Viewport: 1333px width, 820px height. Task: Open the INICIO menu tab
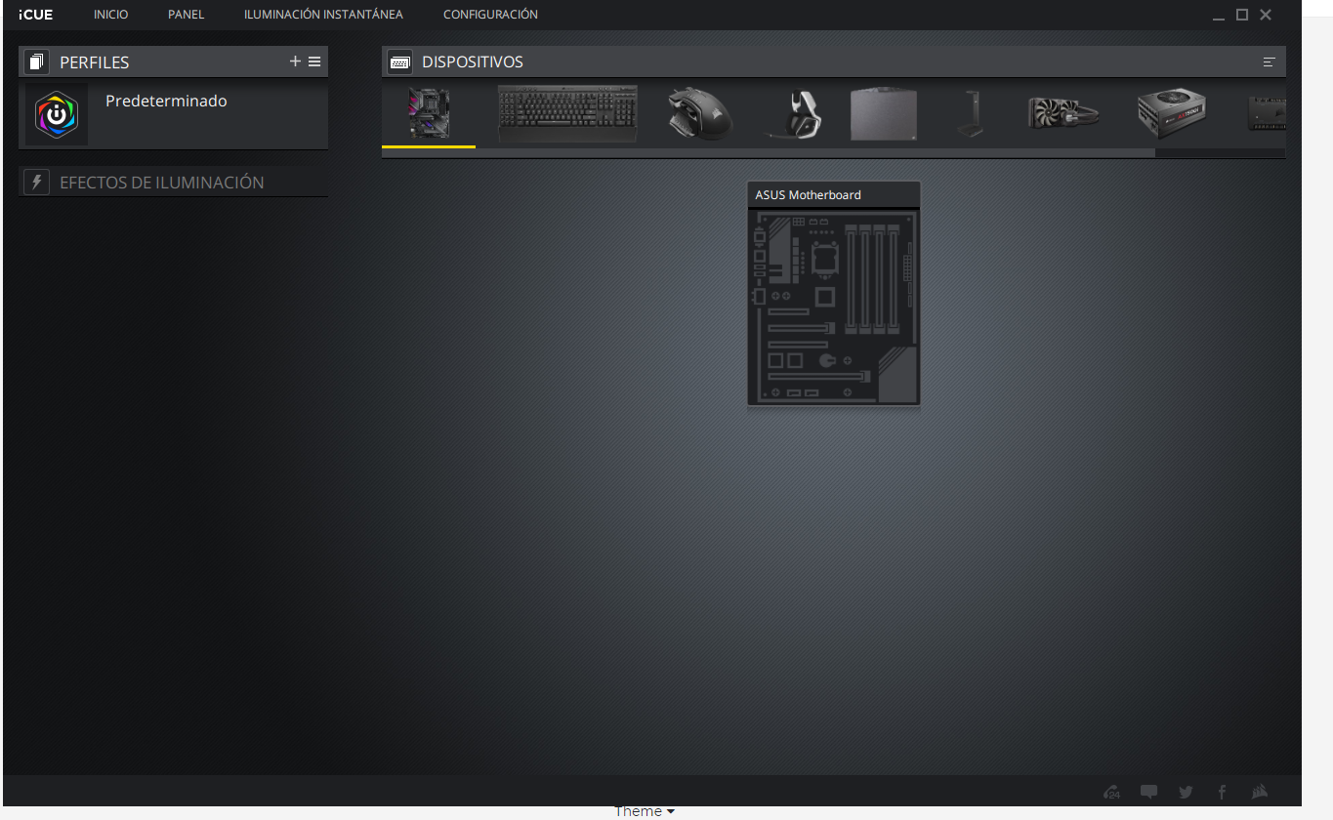tap(110, 15)
